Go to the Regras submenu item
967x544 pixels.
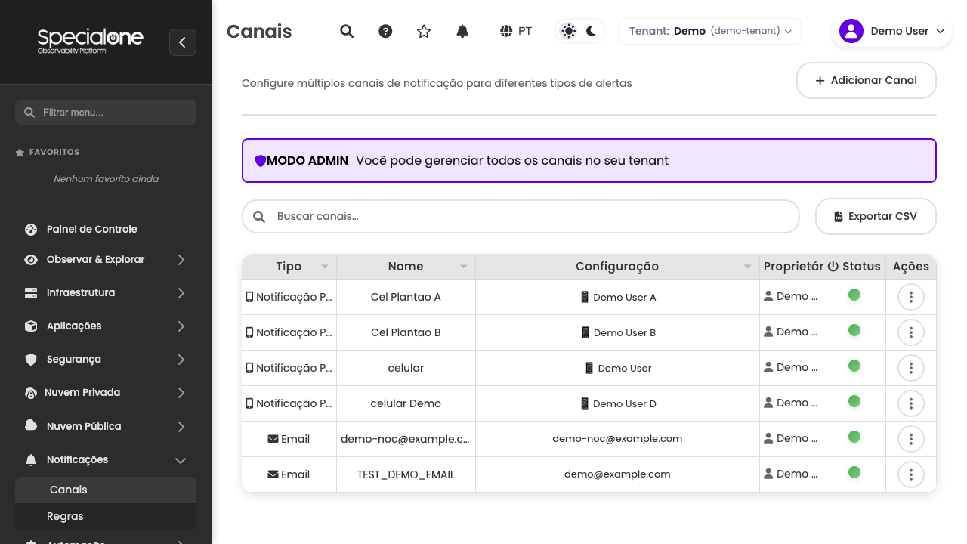coord(106,516)
